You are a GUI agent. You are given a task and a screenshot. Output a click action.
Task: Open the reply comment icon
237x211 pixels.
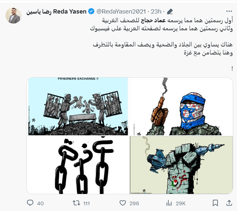pyautogui.click(x=30, y=203)
